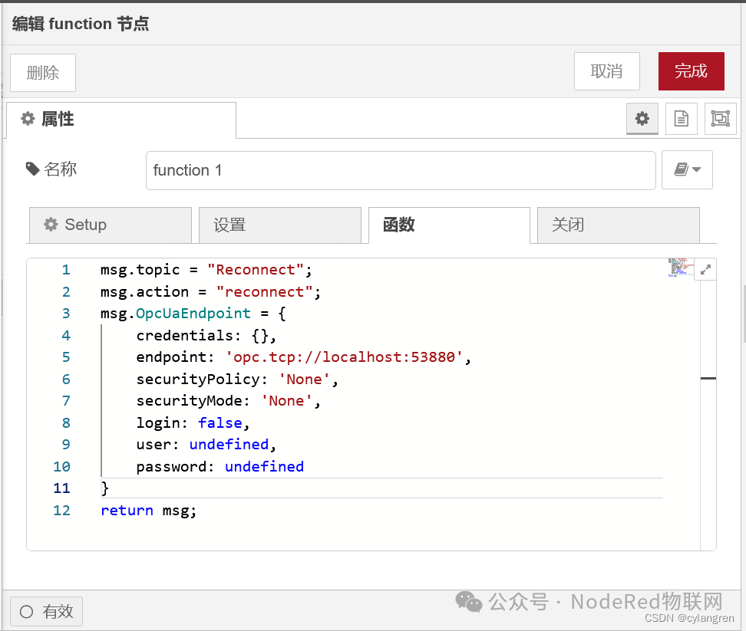
Task: Click the gear icon on 属性 tab
Action: click(28, 119)
